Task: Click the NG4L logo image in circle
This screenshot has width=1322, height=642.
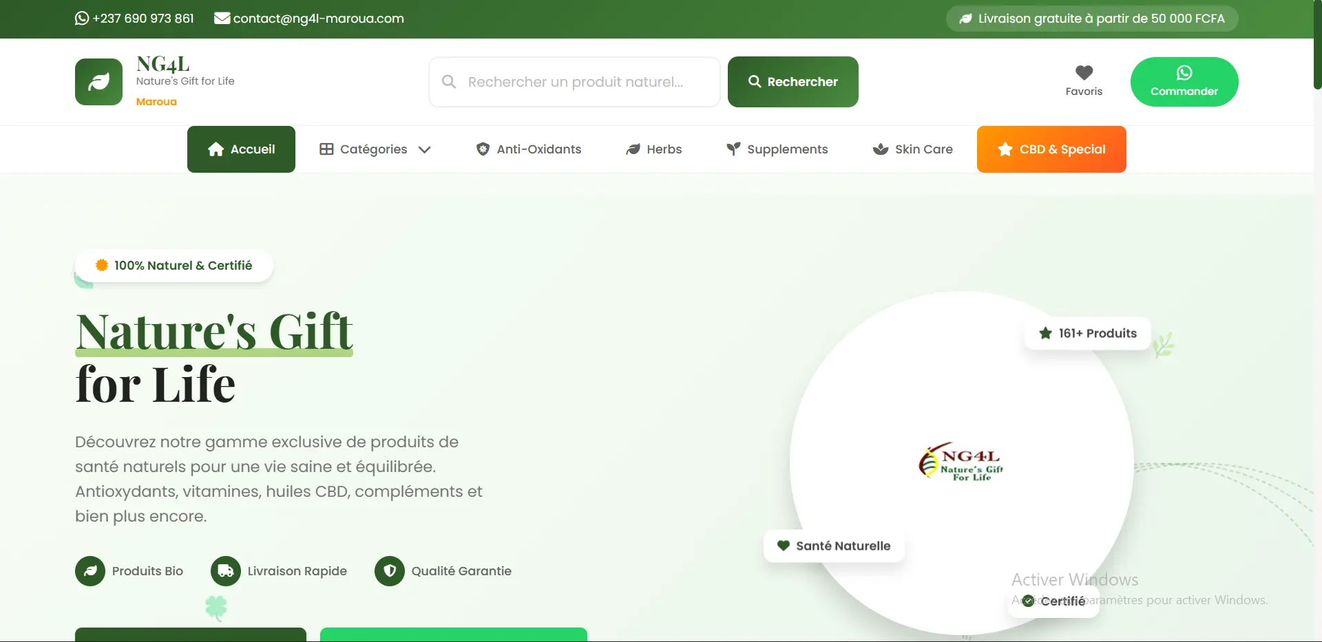Action: [x=961, y=462]
